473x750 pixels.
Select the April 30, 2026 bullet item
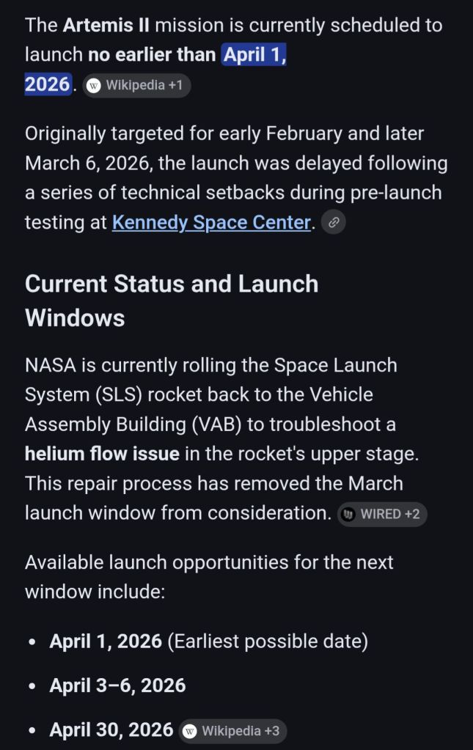pyautogui.click(x=111, y=730)
